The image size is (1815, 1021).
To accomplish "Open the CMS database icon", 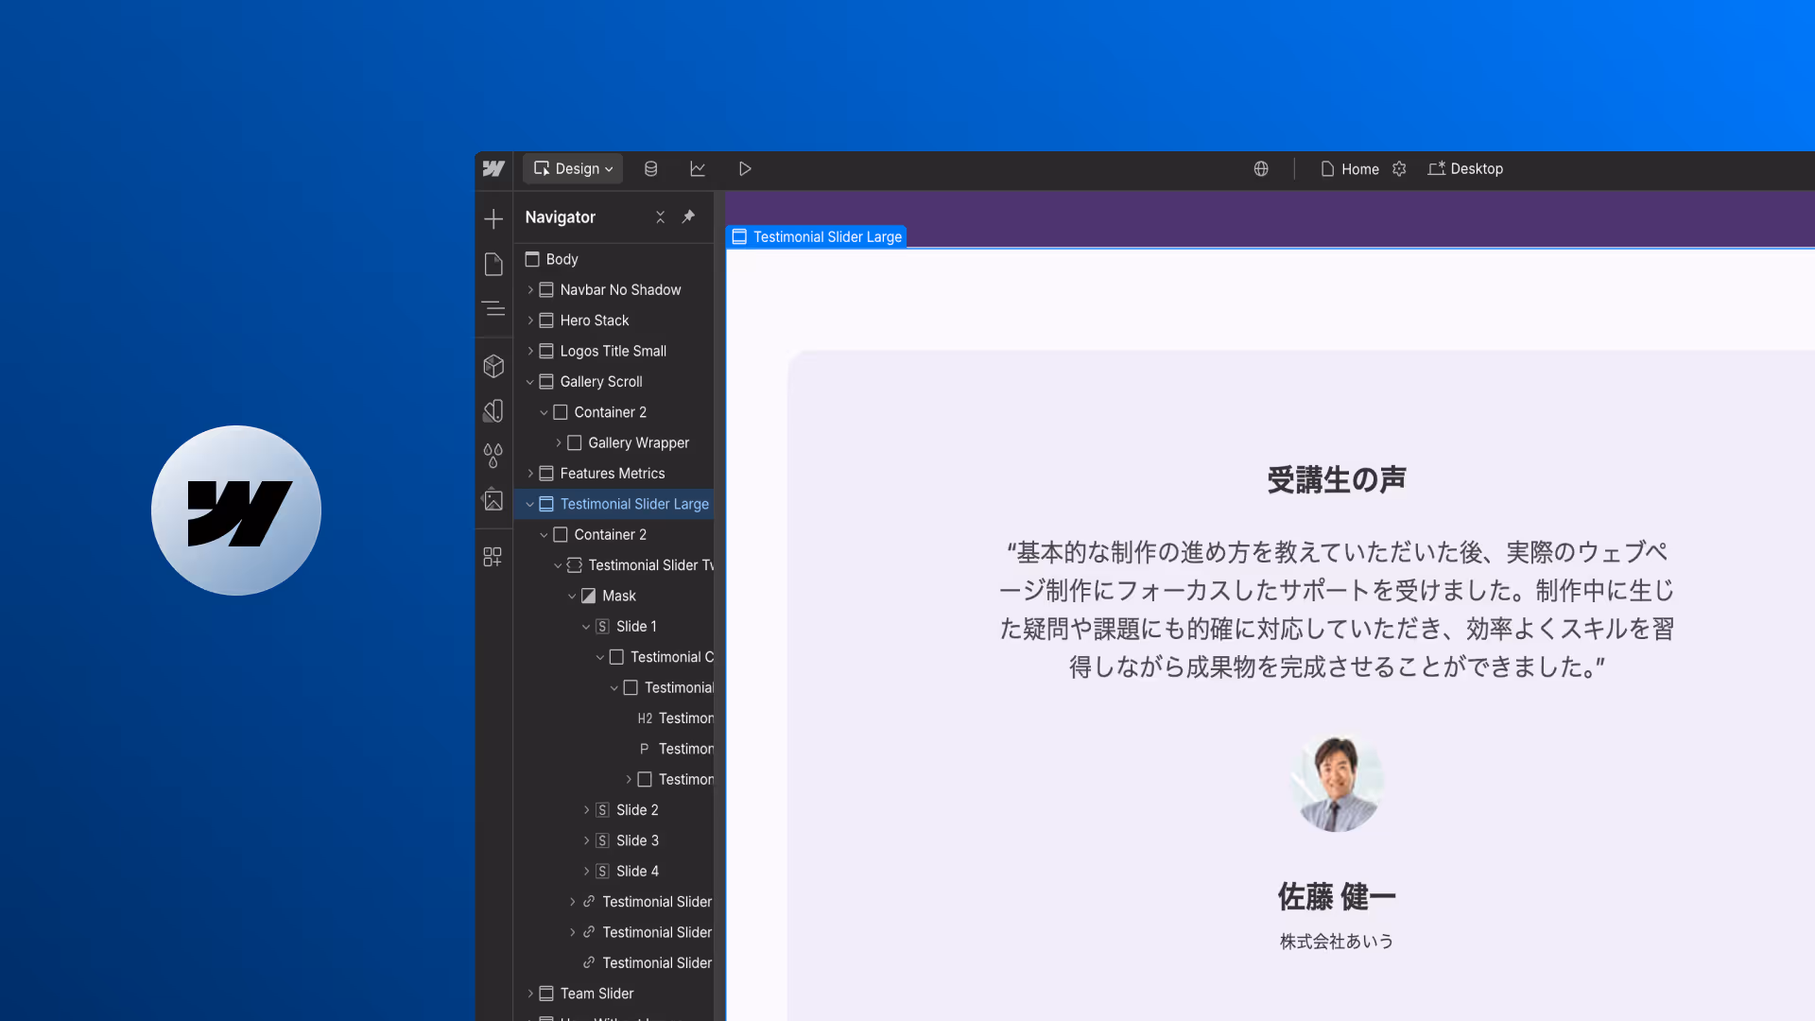I will click(x=650, y=169).
